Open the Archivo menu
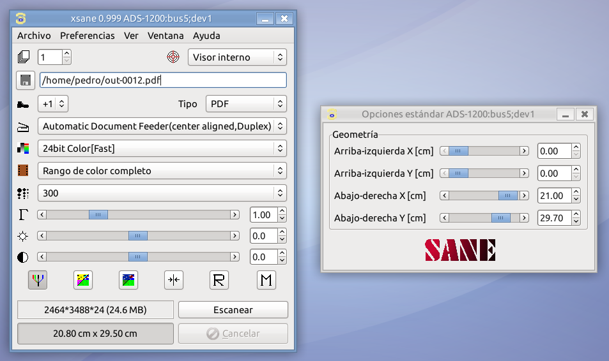 click(x=34, y=36)
